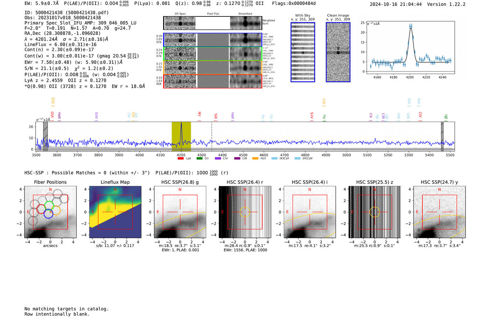Click the red CIV marker near 5350 Å
490x333 pixels.
pyautogui.click(x=420, y=116)
